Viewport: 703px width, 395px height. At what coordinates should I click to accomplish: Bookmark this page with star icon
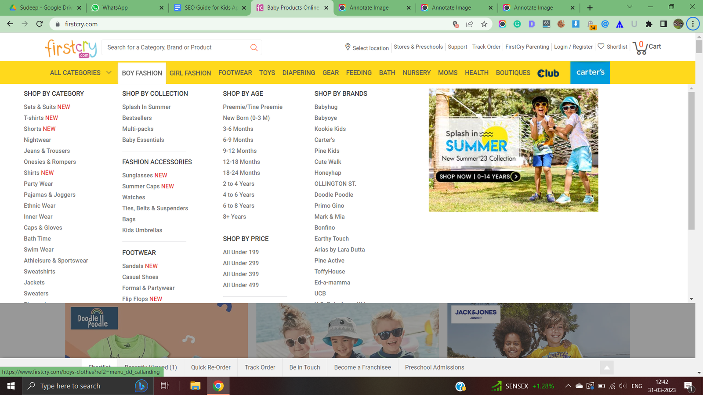[x=484, y=24]
